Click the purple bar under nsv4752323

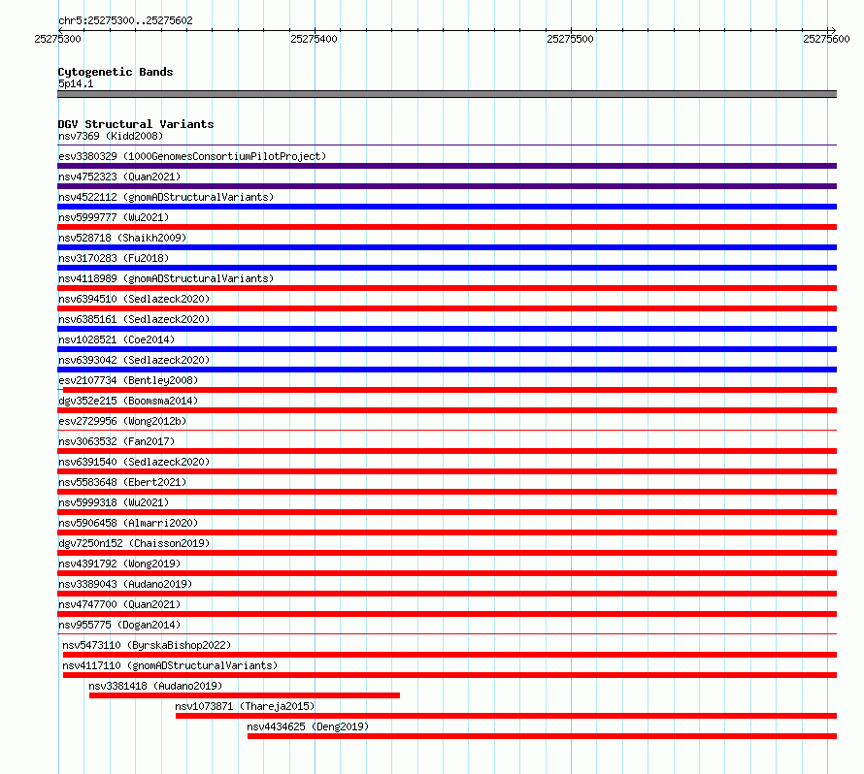447,186
